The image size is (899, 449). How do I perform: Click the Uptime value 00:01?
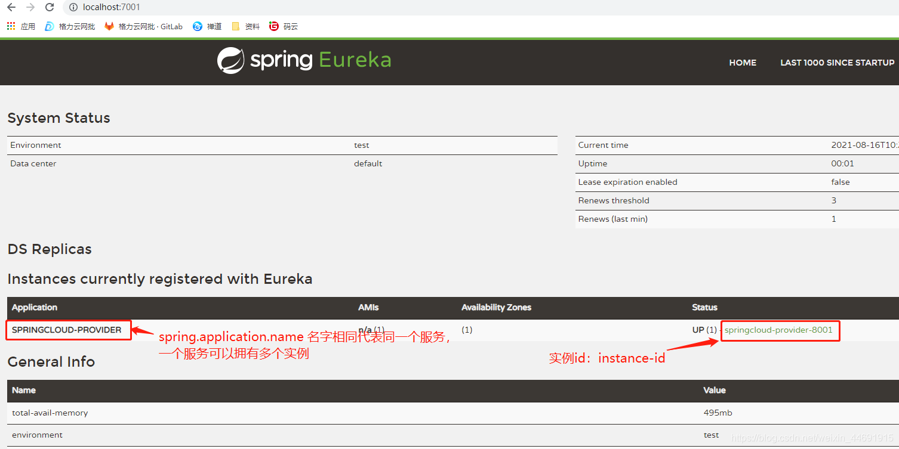[x=843, y=164]
